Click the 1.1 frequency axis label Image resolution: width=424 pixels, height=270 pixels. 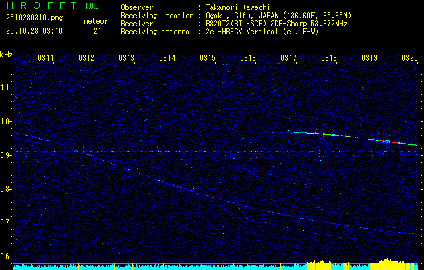tap(6, 88)
